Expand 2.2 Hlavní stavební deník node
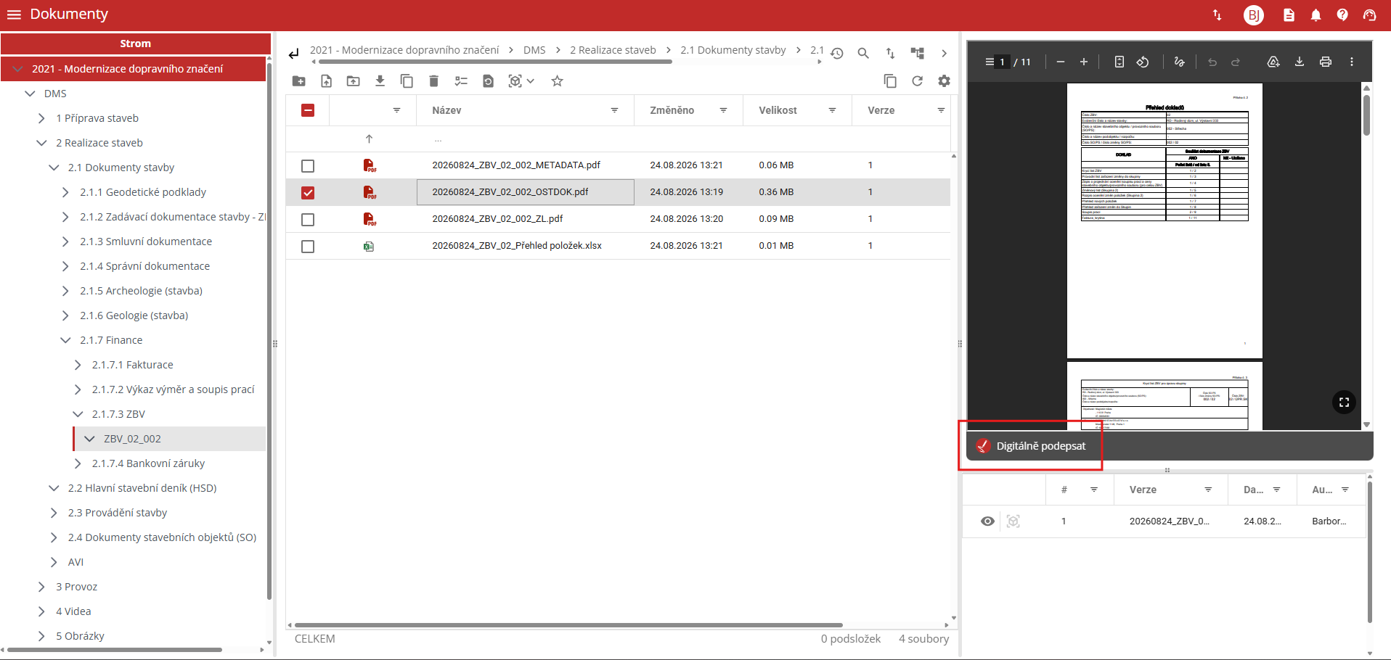This screenshot has width=1391, height=660. pos(54,488)
